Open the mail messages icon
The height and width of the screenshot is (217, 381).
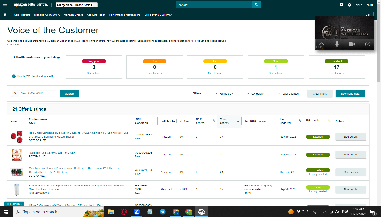[x=342, y=5]
